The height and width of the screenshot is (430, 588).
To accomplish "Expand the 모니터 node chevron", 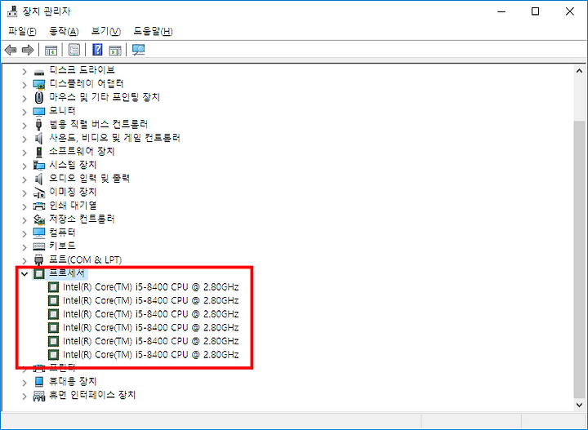I will [x=24, y=112].
